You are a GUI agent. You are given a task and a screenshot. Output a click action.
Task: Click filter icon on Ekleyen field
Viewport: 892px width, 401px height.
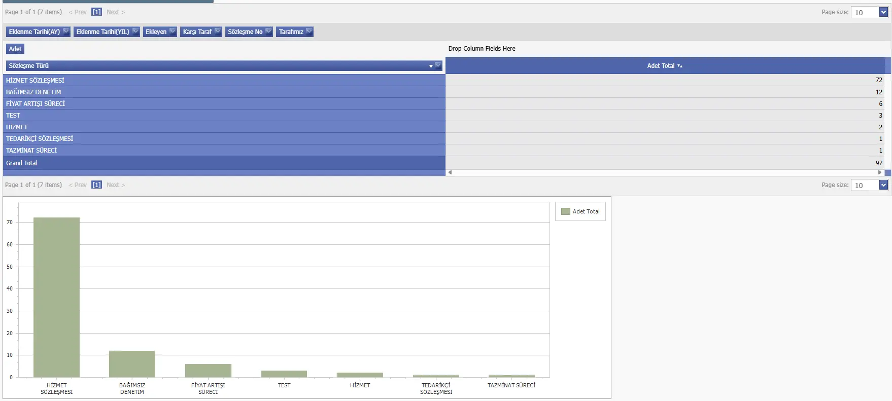[x=173, y=31]
